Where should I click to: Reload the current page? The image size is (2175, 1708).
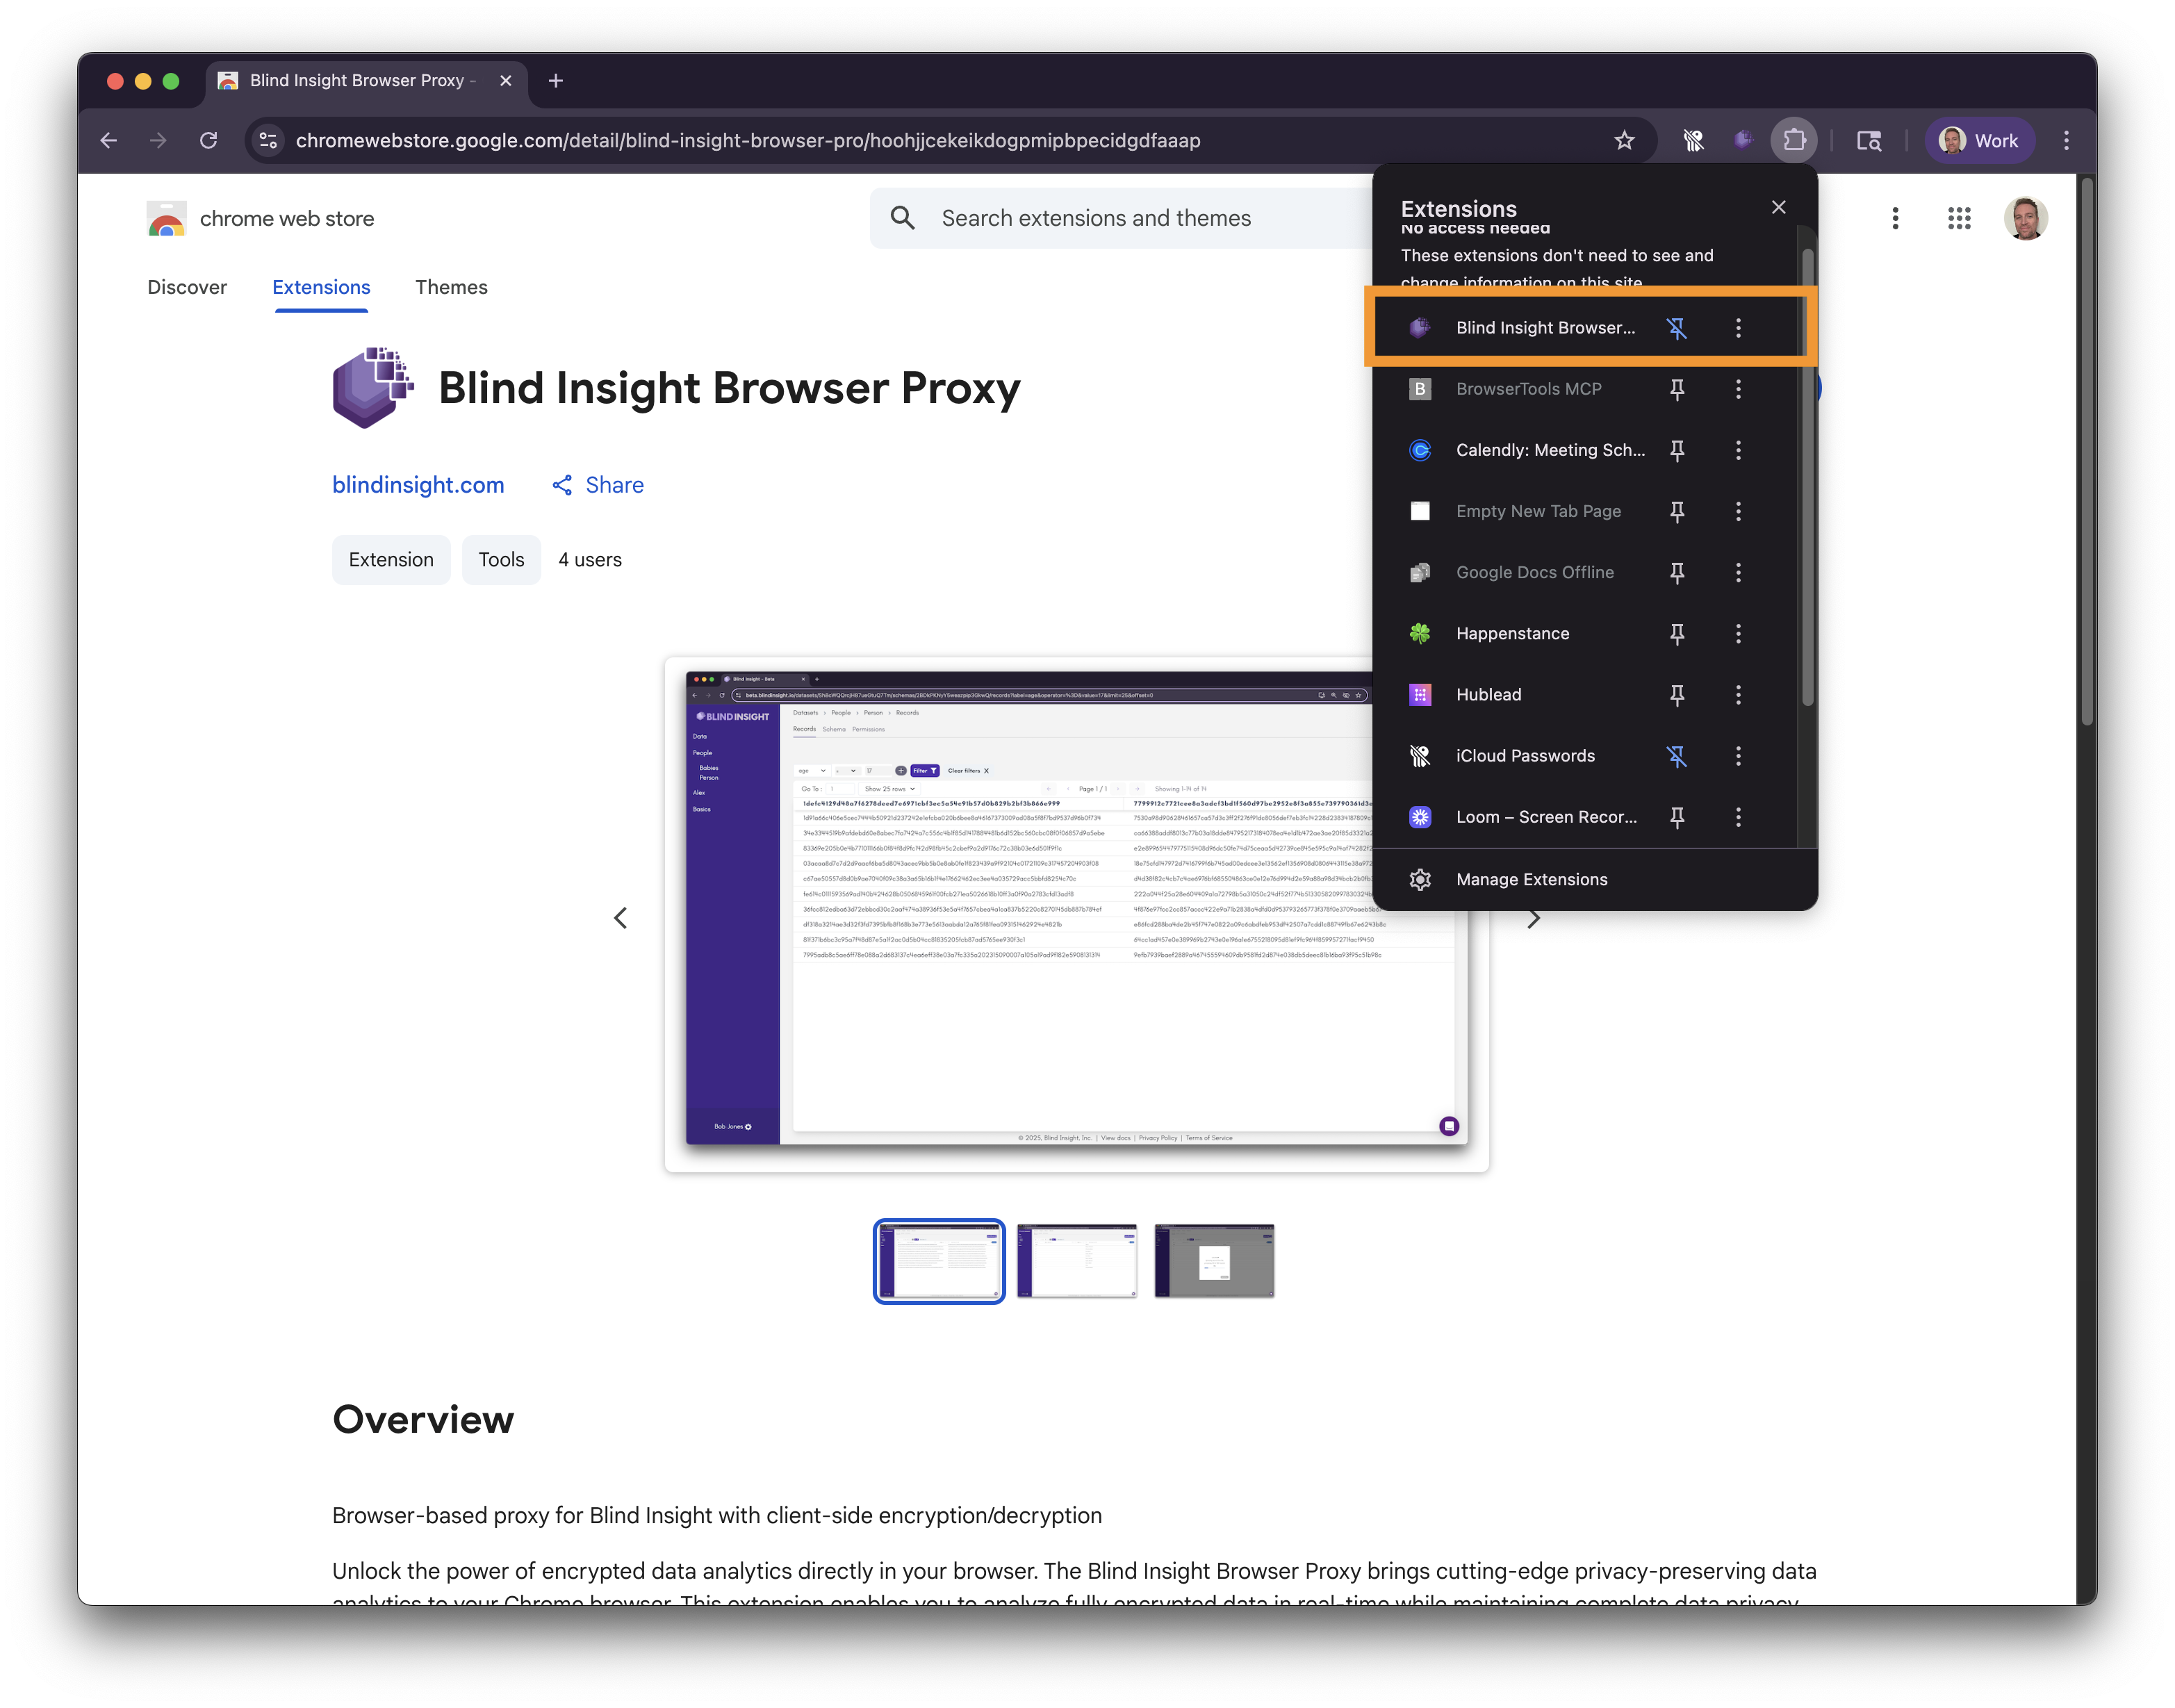tap(208, 141)
